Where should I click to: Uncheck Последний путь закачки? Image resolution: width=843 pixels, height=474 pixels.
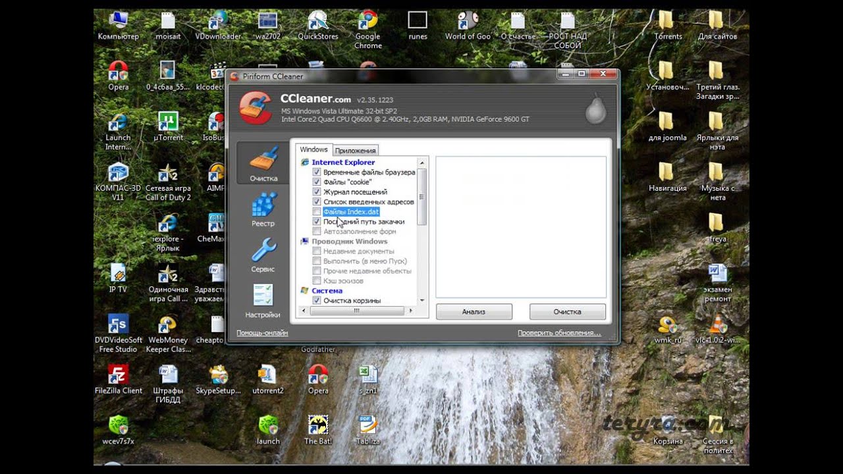point(317,221)
